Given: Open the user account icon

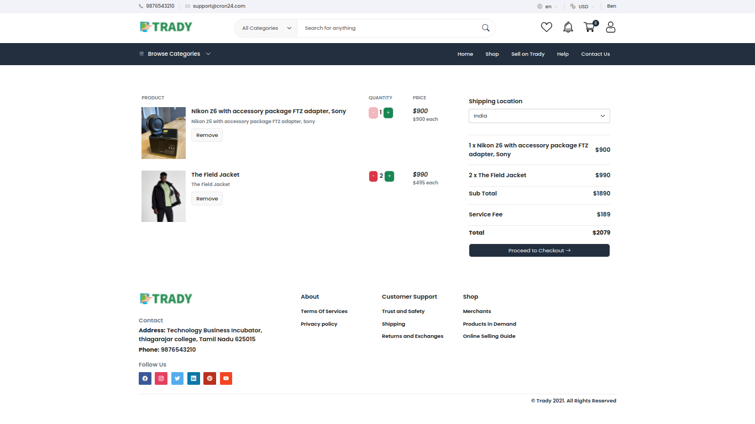Looking at the screenshot, I should click(610, 26).
